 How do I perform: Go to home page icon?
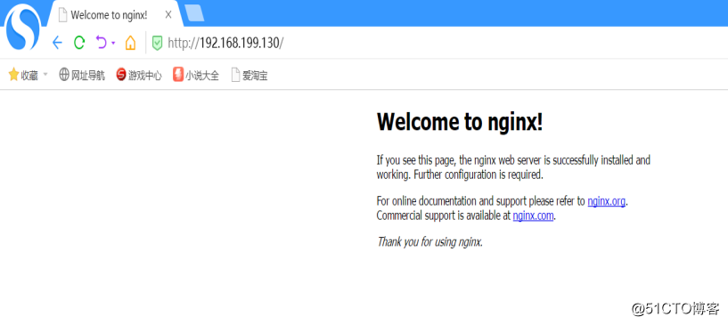(130, 43)
